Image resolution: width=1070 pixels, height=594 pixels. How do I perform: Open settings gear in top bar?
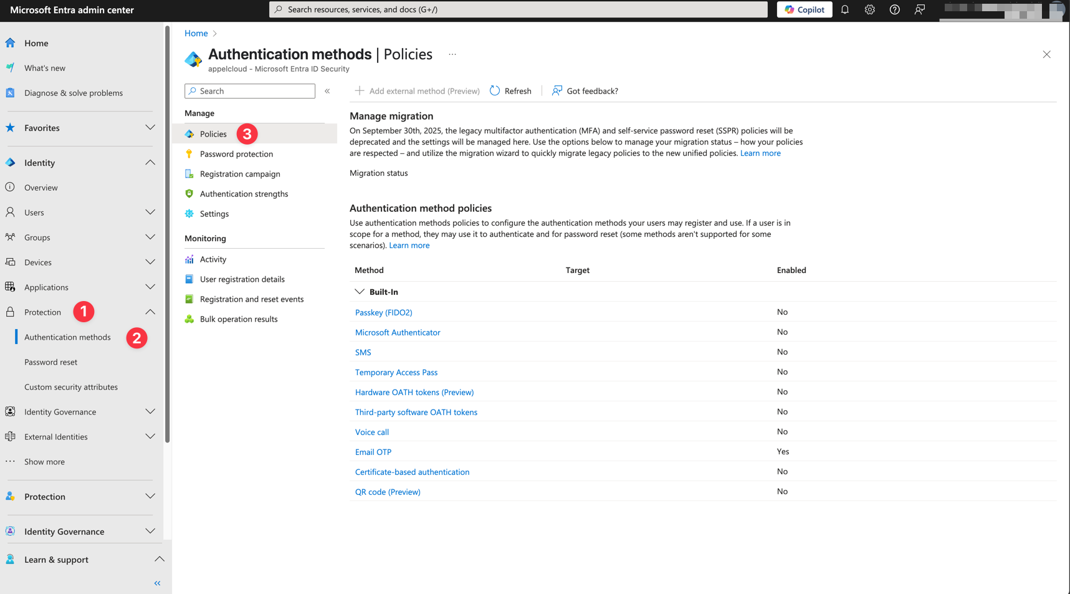point(870,9)
